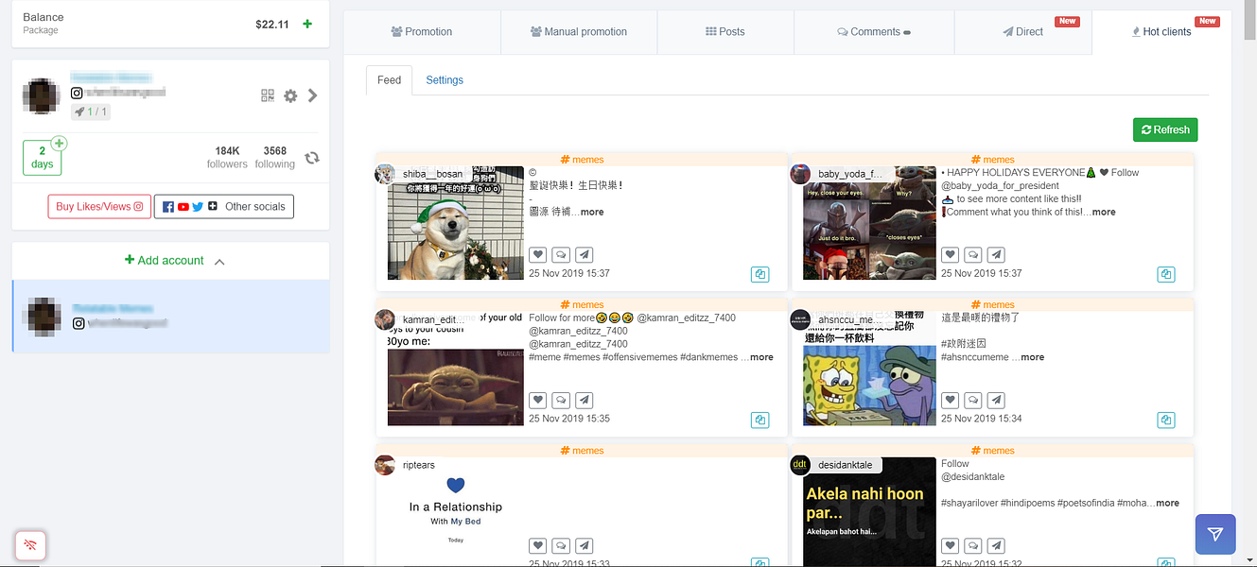Expand the #ahsnccumeme caption with 'more'

(x=1033, y=358)
